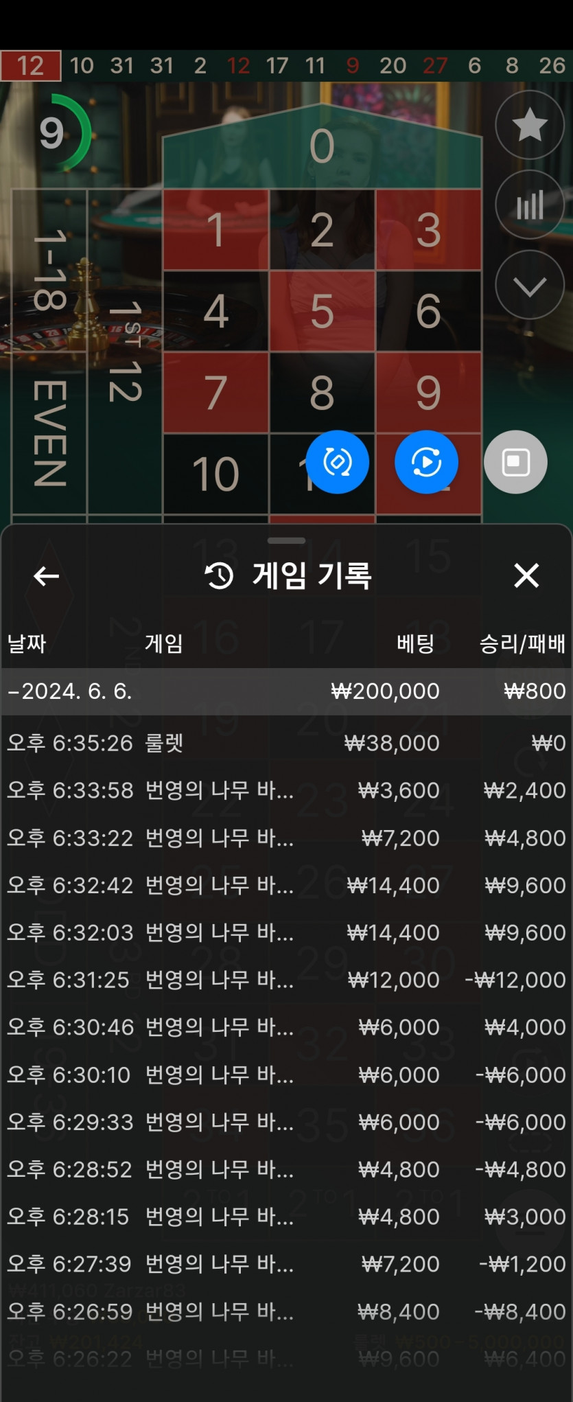Place chip on red number 7
Image resolution: width=573 pixels, height=1402 pixels.
click(216, 393)
